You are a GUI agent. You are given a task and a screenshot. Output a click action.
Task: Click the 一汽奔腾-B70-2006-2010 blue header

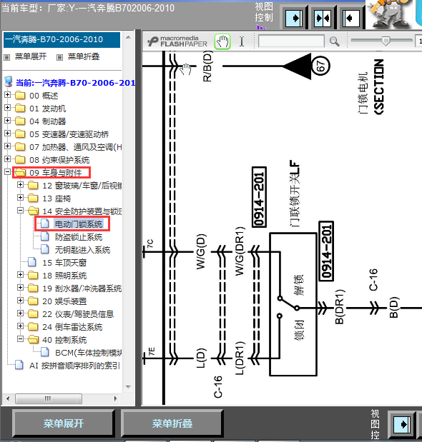62,39
